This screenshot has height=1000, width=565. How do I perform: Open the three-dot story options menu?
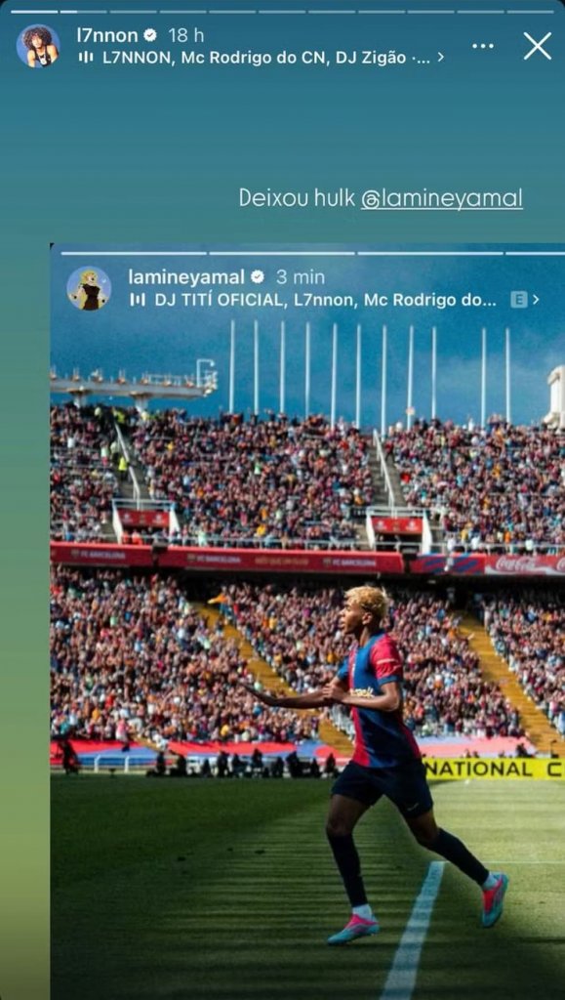point(483,46)
